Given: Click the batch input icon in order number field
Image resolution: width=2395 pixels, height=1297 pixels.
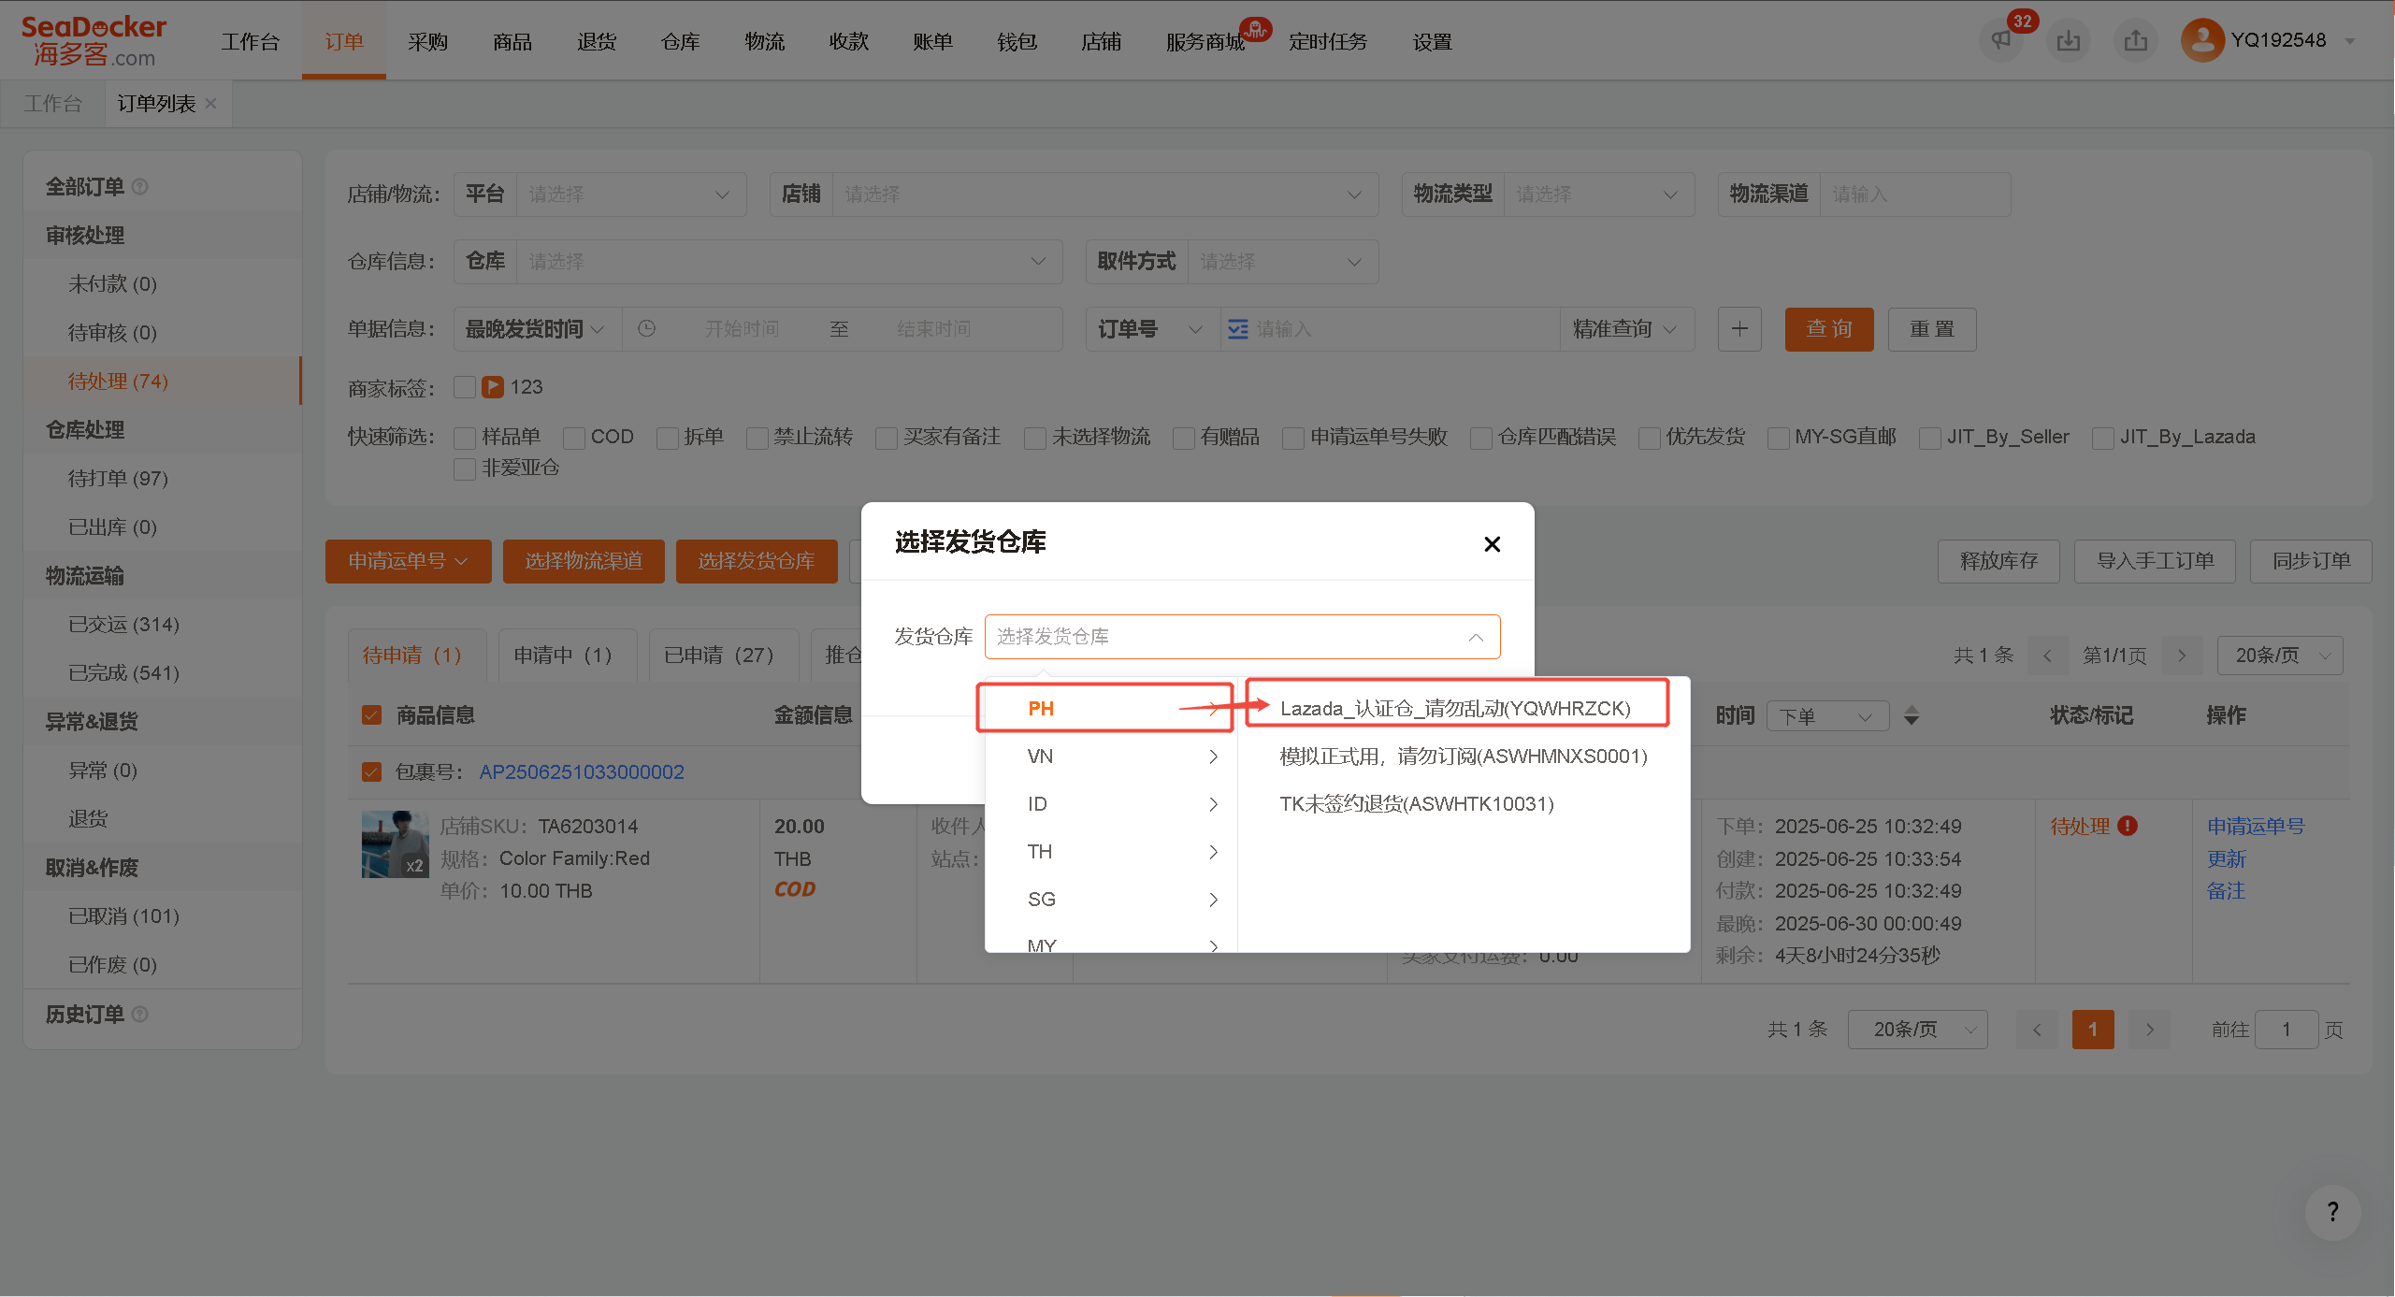Looking at the screenshot, I should click(1237, 329).
